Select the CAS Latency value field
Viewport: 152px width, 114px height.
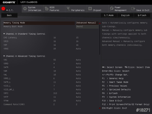(x=77, y=37)
